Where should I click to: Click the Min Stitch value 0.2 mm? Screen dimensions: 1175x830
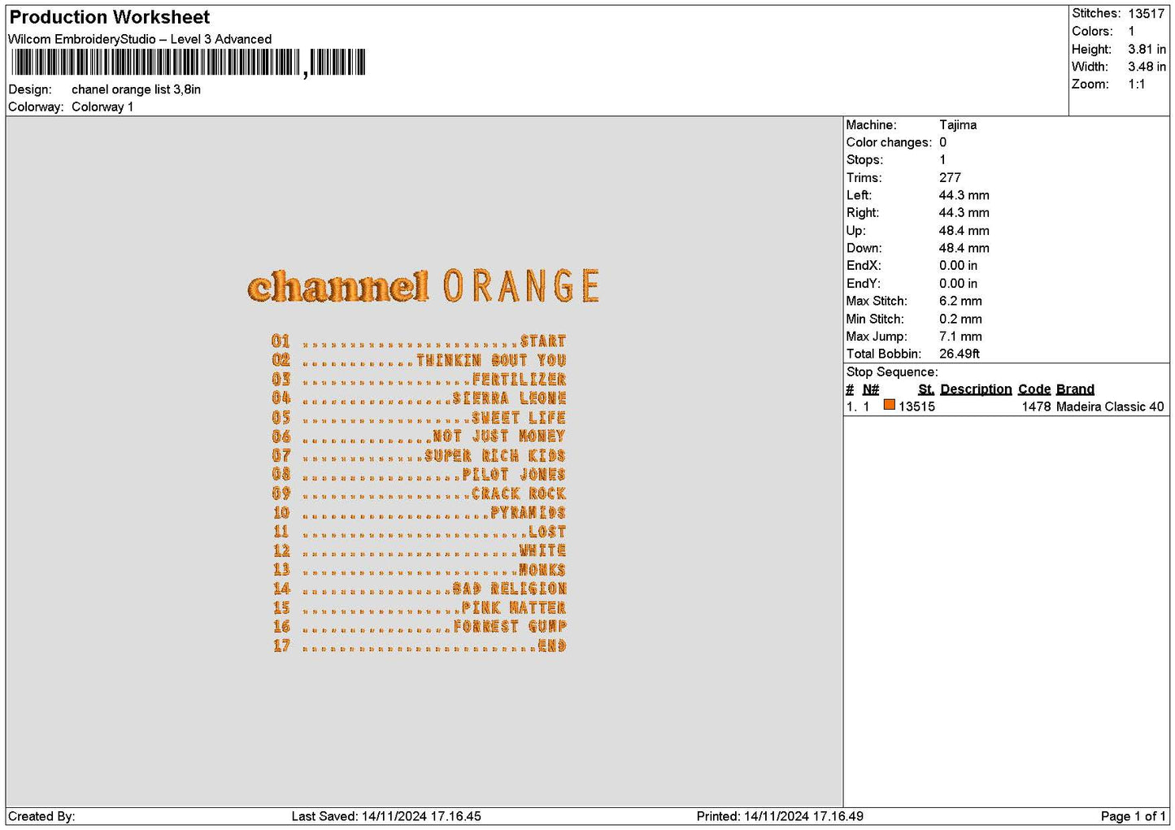tap(960, 319)
